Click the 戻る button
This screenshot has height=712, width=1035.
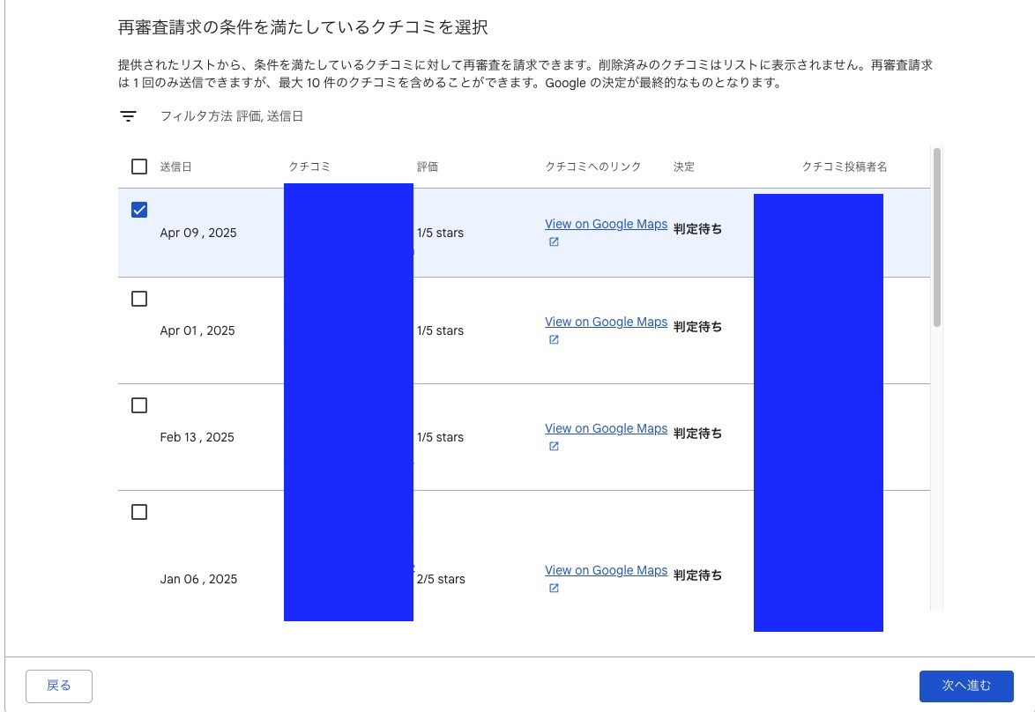click(58, 686)
